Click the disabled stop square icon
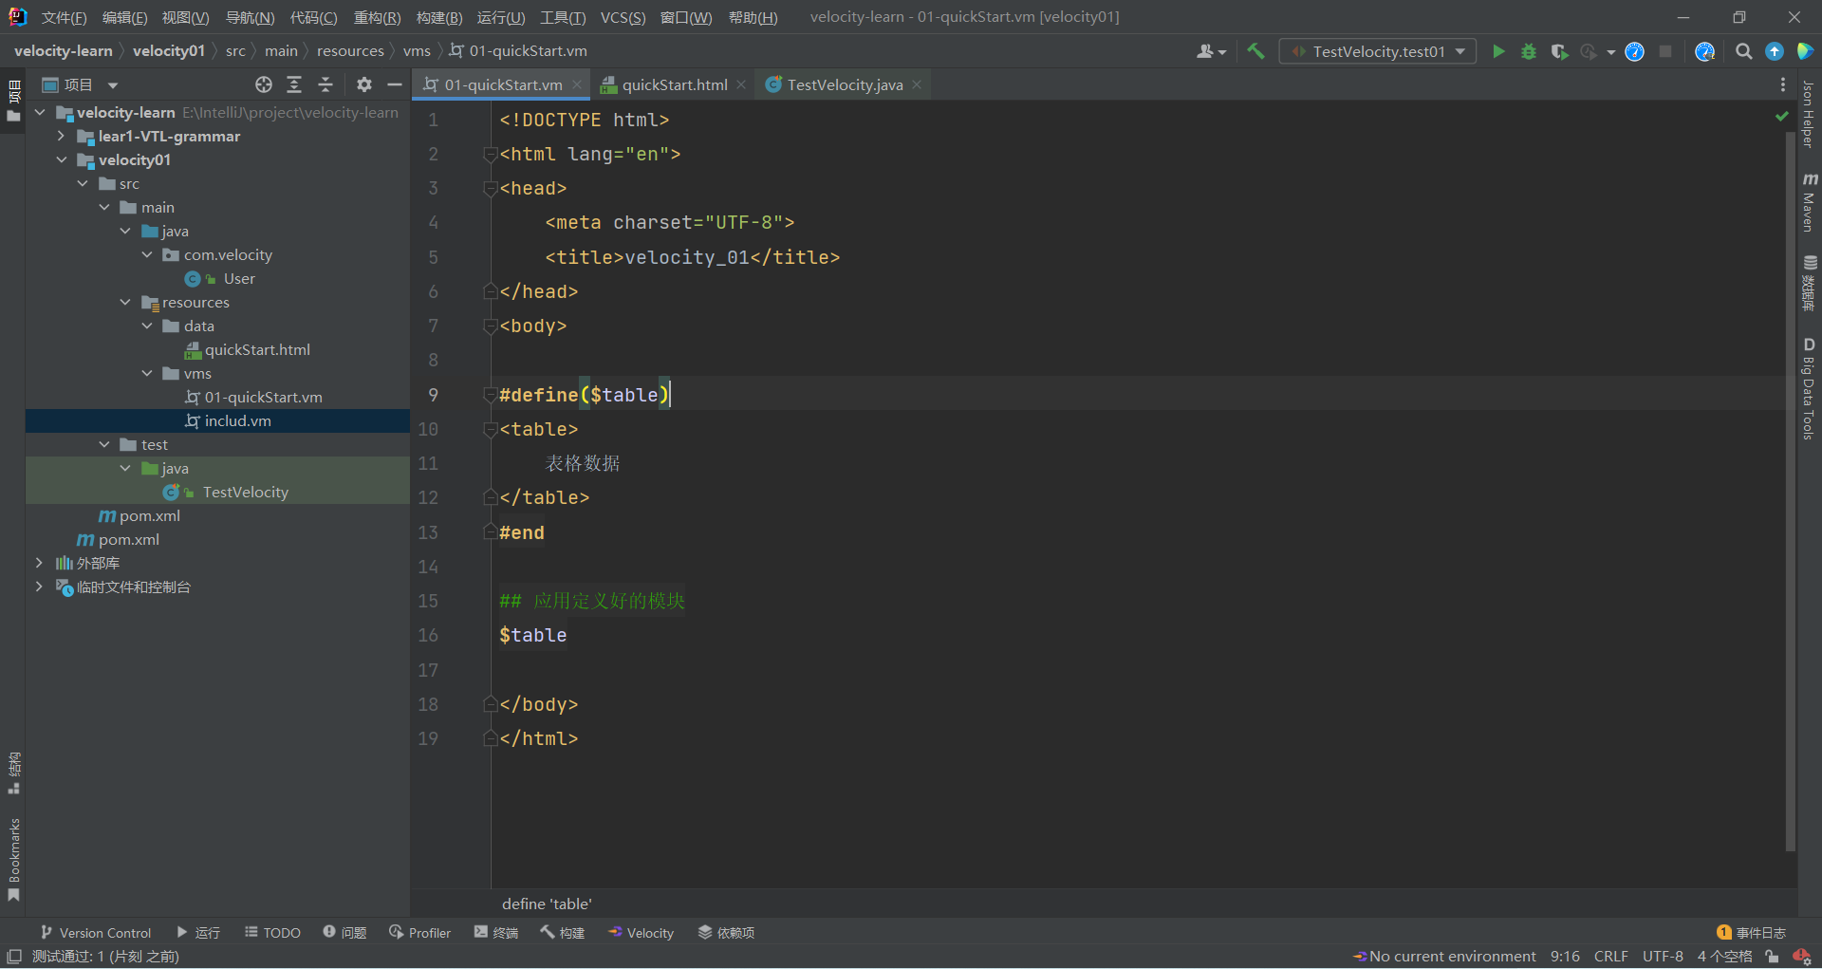The width and height of the screenshot is (1822, 969). pos(1665,51)
